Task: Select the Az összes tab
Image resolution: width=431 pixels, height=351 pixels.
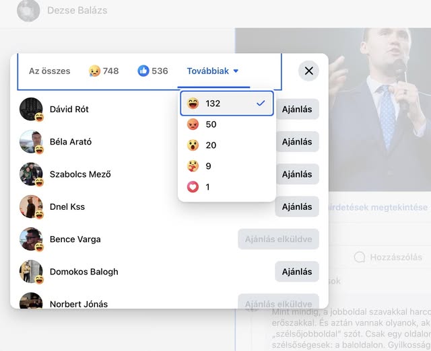Action: tap(49, 71)
